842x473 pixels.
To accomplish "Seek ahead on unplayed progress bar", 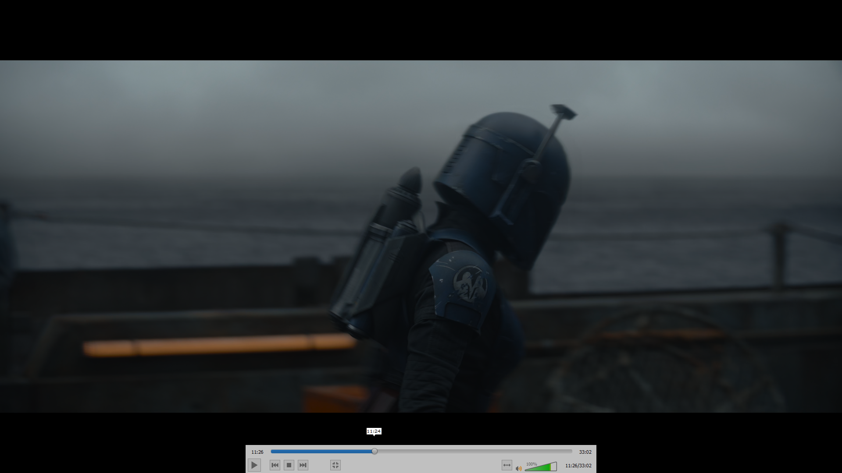I will click(x=475, y=451).
